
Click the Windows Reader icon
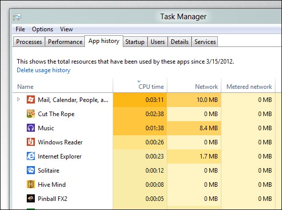31,142
